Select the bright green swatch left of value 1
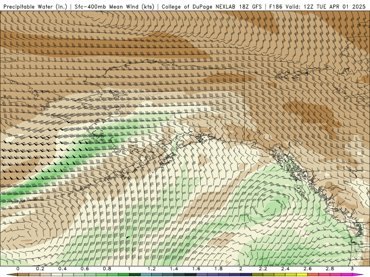 pyautogui.click(x=123, y=275)
